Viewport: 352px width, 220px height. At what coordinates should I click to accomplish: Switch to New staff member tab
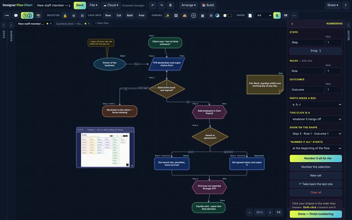[x=31, y=24]
